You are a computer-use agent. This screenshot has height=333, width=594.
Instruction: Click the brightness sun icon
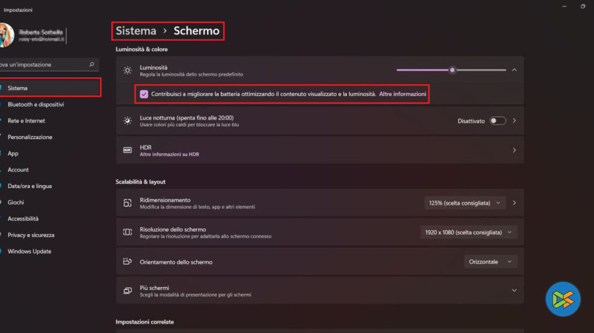pos(127,71)
